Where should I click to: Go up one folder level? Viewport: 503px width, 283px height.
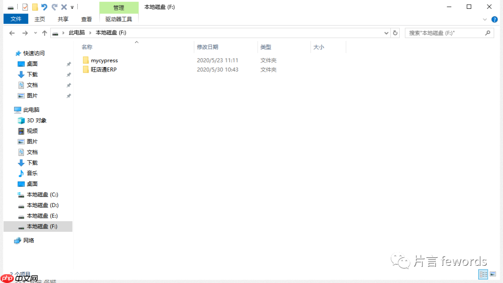point(45,33)
